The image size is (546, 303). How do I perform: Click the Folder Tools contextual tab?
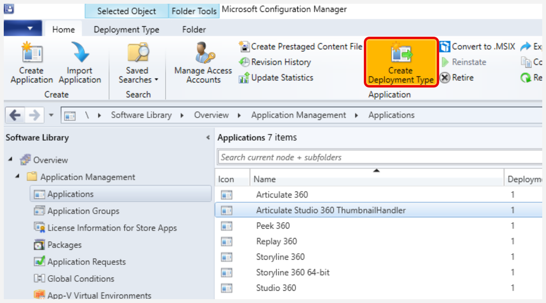click(x=194, y=11)
